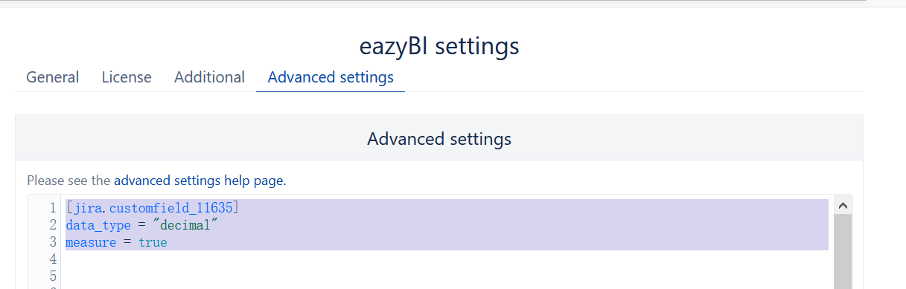Place cursor on empty line 5
This screenshot has width=906, height=289.
click(447, 276)
